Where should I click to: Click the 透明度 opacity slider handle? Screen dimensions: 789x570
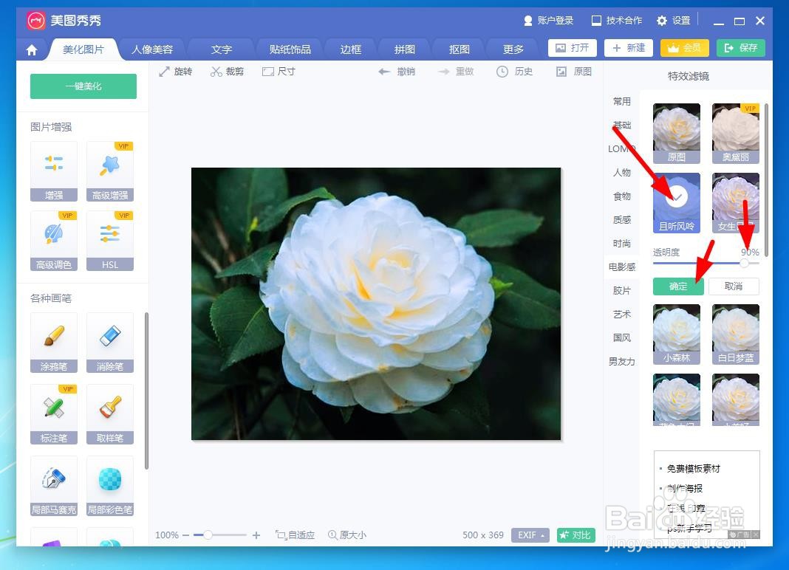coord(744,263)
